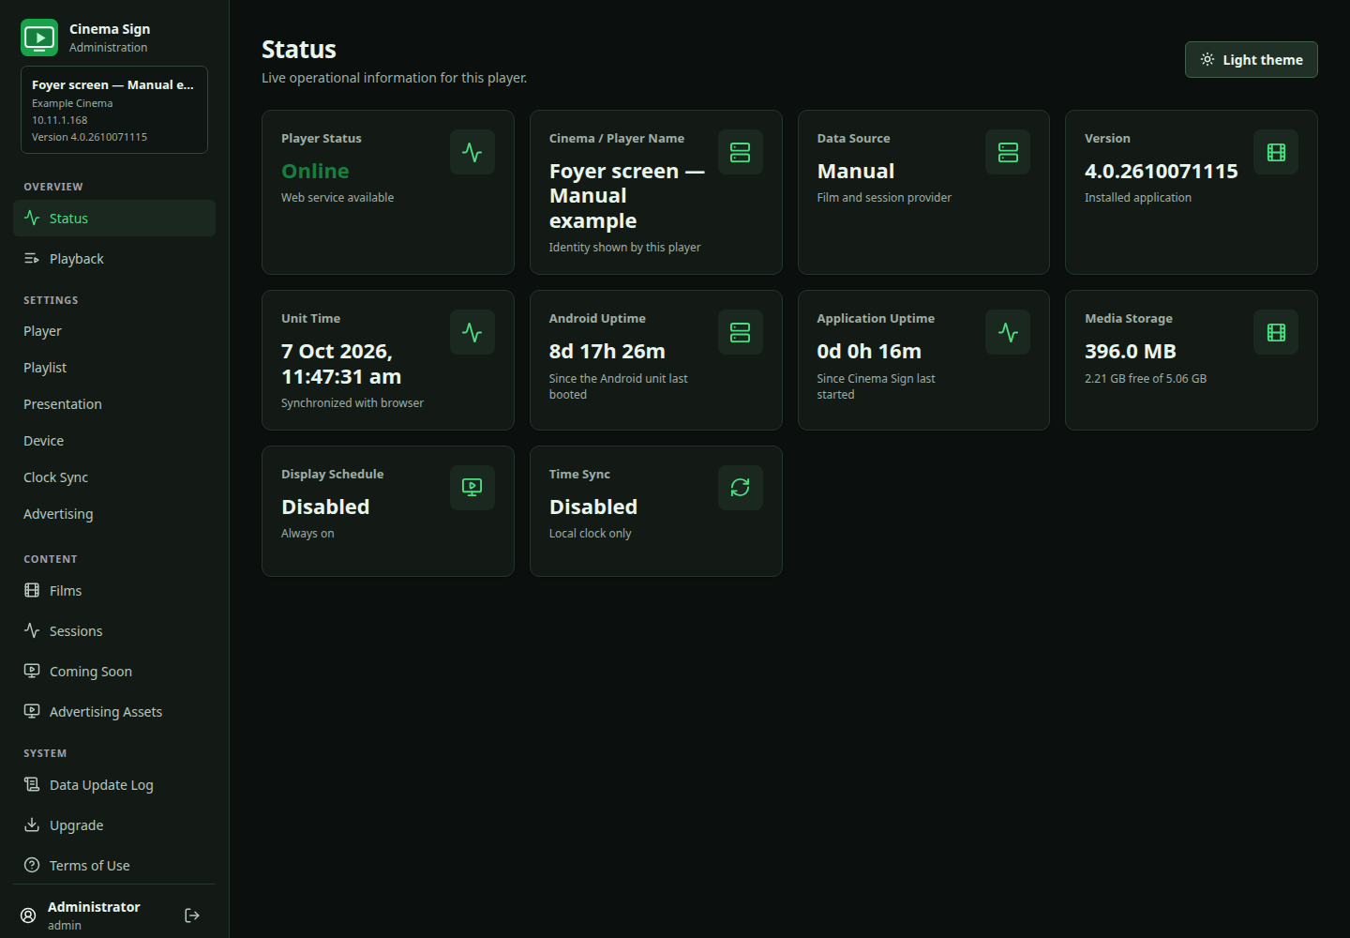Image resolution: width=1350 pixels, height=938 pixels.
Task: Click the Administrator user avatar icon
Action: 29,915
